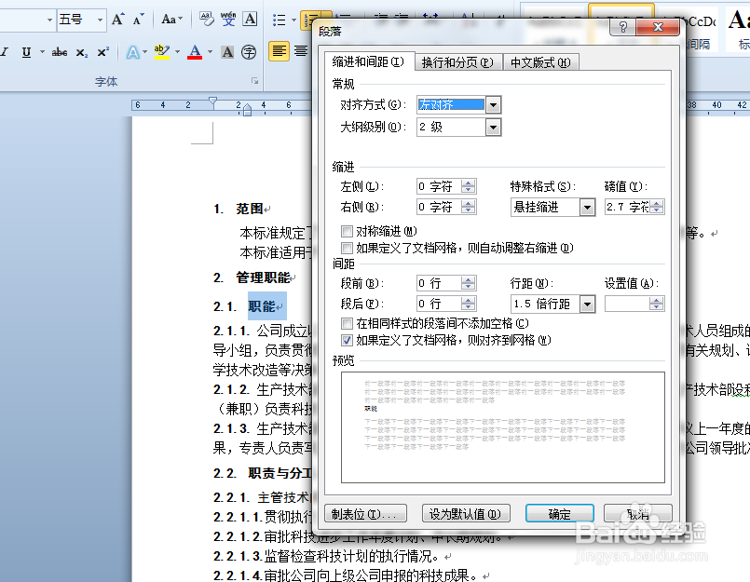The width and height of the screenshot is (750, 582).
Task: Increase 磅值 with up arrow
Action: coord(657,204)
